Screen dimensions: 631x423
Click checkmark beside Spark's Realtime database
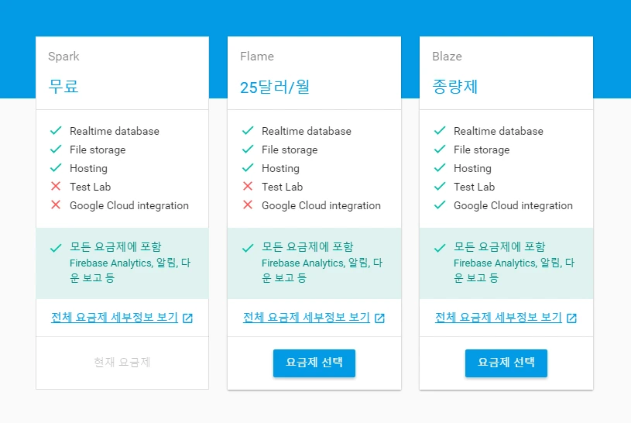[56, 131]
